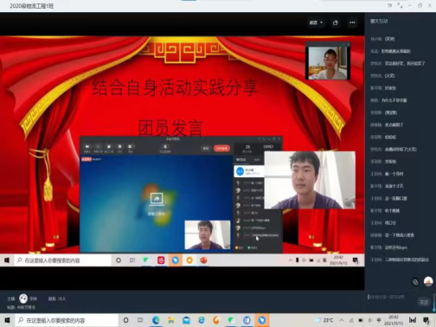Expand hidden system tray icons chevron
This screenshot has width=436, height=327.
(x=342, y=320)
